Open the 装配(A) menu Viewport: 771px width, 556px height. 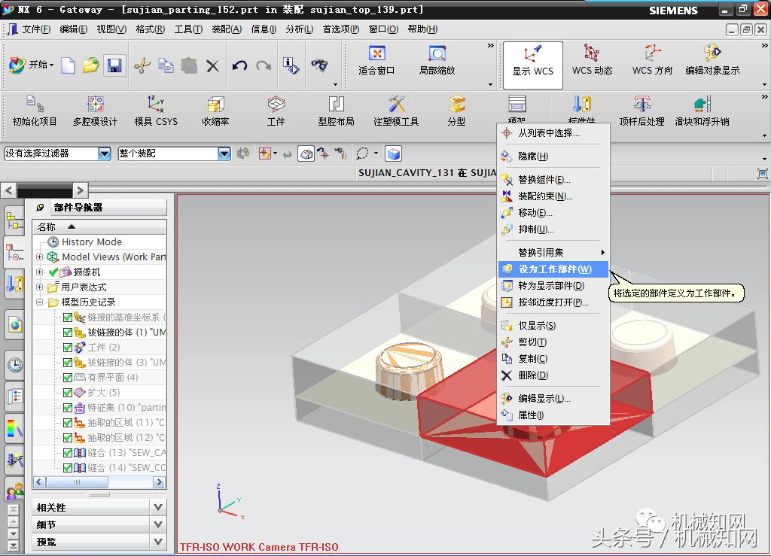(x=227, y=29)
